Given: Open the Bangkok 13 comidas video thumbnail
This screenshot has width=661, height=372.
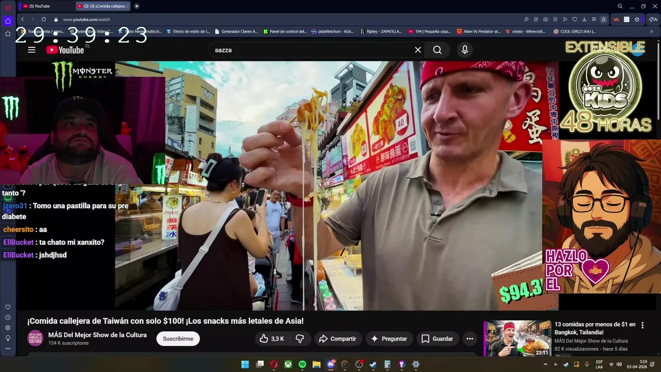Looking at the screenshot, I should tap(517, 338).
